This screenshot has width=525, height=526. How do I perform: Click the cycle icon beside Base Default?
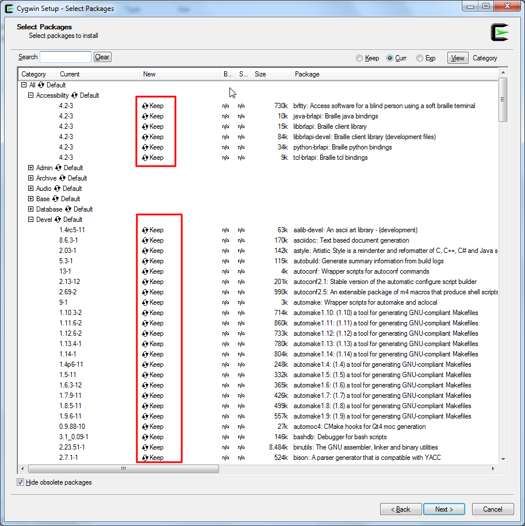coord(55,199)
